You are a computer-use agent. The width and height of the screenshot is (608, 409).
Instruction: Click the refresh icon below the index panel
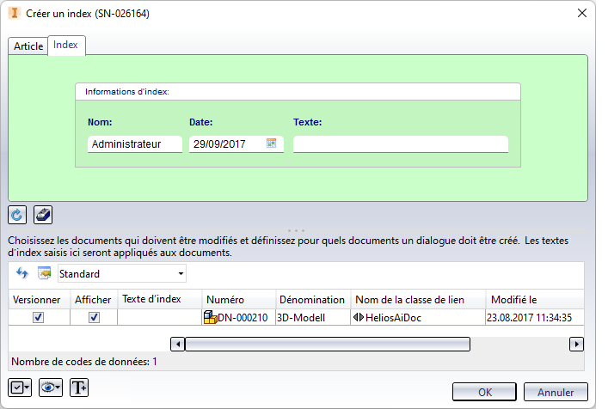(x=18, y=215)
